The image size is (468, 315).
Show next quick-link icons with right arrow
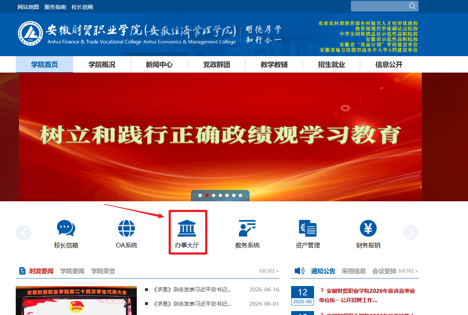pyautogui.click(x=411, y=233)
